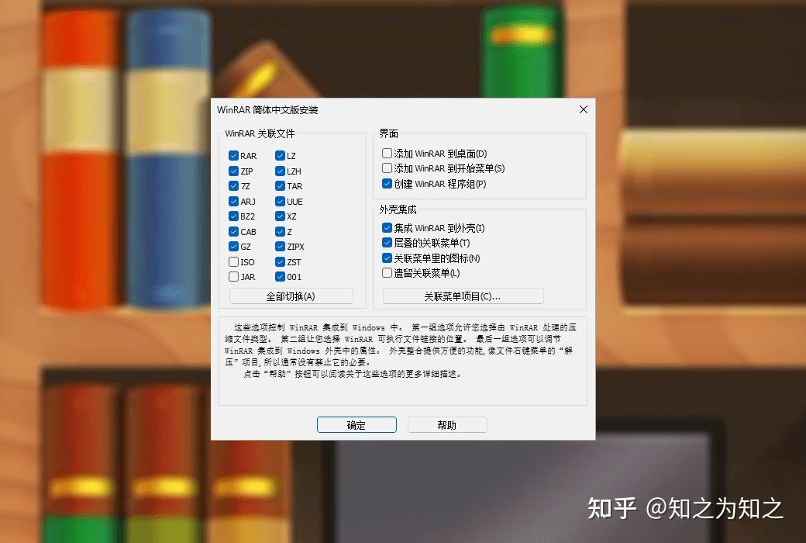
Task: Toggle the BZ2 association checkbox
Action: [x=233, y=216]
